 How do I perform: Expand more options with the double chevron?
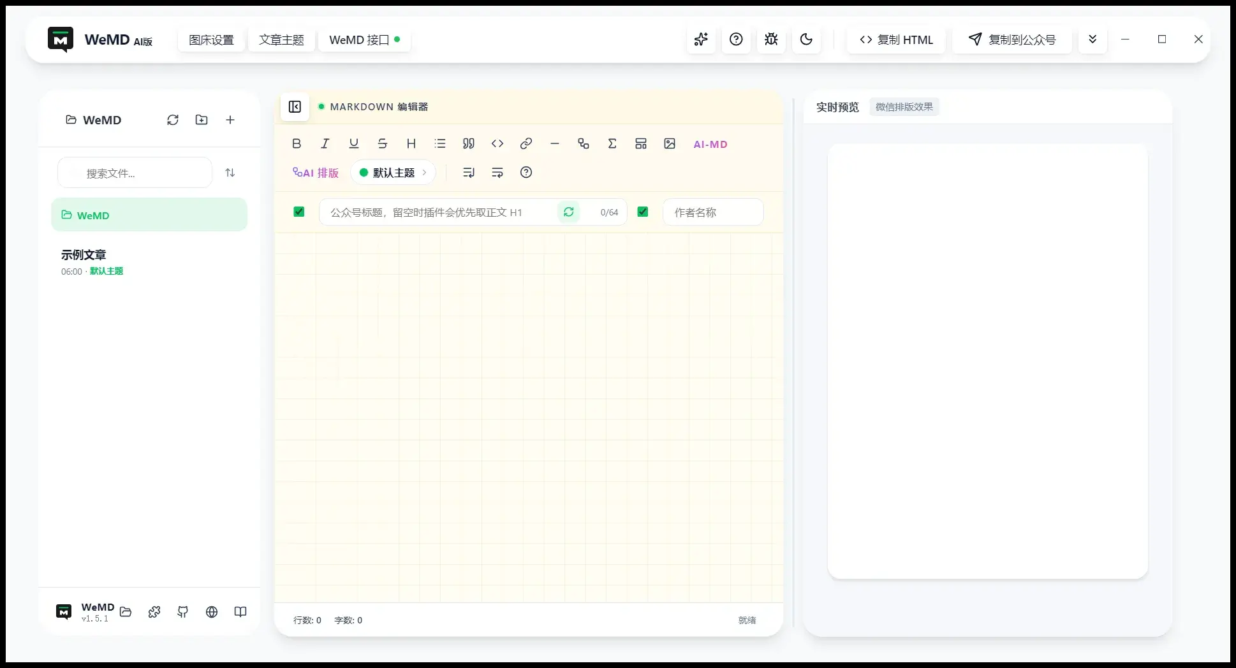1093,40
